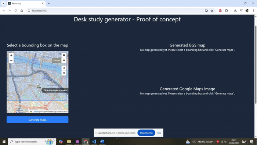This screenshot has width=257, height=145.
Task: Open Copilot from the taskbar
Action: pos(61,142)
